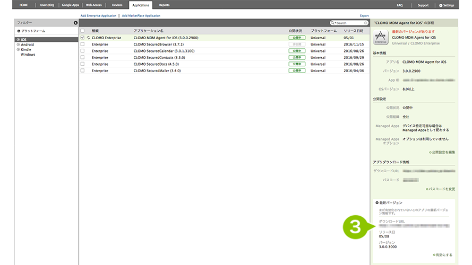Click CLOMO SecuredDocs (4.5.0) row name
Viewport: 472px width, 265px height.
click(156, 64)
